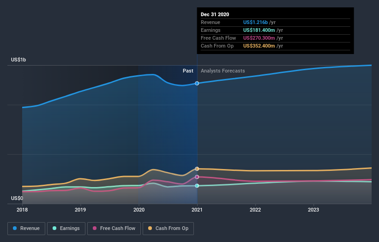The height and width of the screenshot is (242, 379).
Task: Click the Past label on chart
Action: 188,71
